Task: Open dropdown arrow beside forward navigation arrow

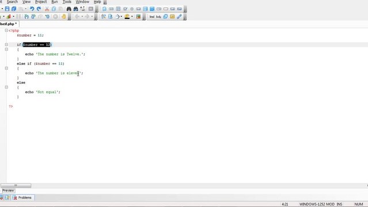Action: [92, 17]
